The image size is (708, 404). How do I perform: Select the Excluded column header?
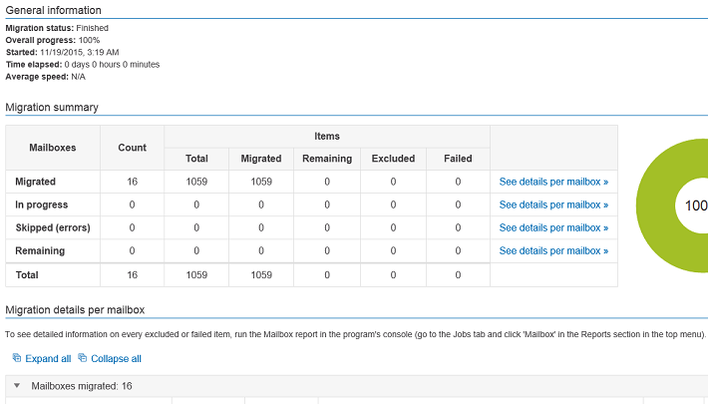point(393,159)
